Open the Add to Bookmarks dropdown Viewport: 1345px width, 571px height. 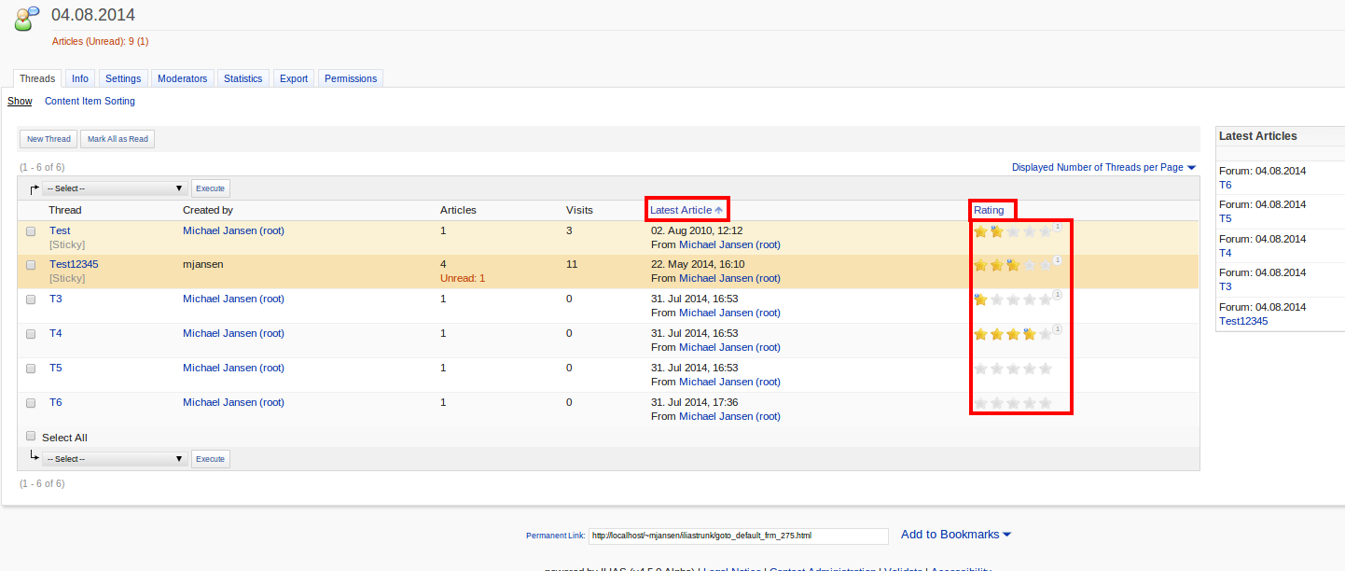(x=956, y=535)
